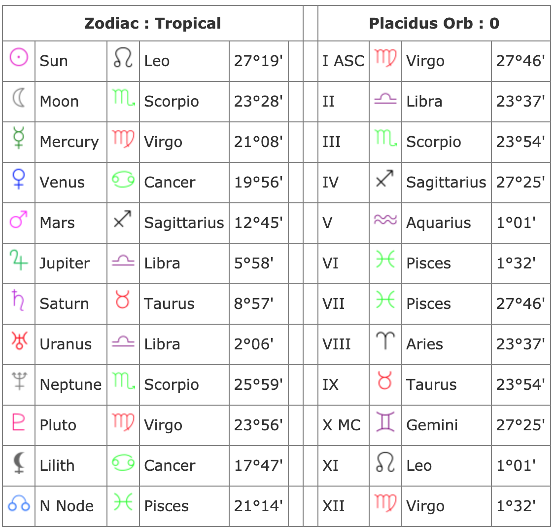Select the Sagittarius text in Mars row
Image resolution: width=555 pixels, height=529 pixels.
tap(184, 223)
